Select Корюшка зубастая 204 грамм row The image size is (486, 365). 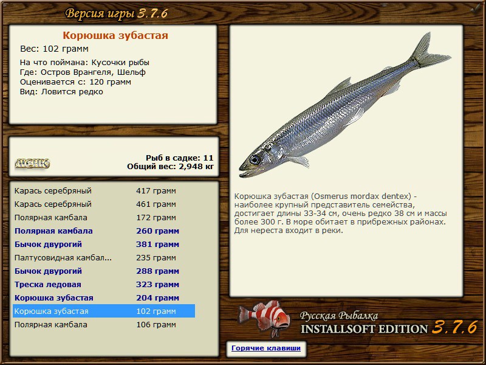pos(104,297)
